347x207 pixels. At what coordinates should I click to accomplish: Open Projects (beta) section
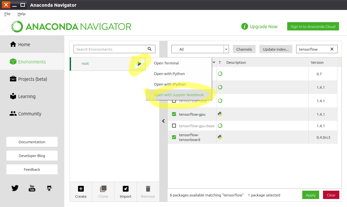[32, 79]
